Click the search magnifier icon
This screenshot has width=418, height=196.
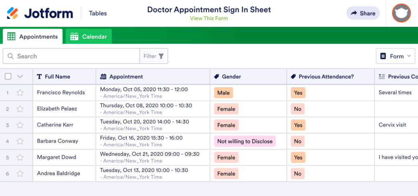(x=10, y=56)
